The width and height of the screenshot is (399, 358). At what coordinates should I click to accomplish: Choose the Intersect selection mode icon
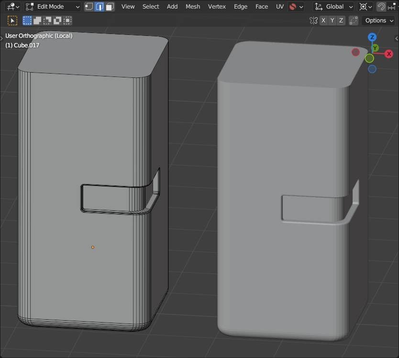[67, 21]
